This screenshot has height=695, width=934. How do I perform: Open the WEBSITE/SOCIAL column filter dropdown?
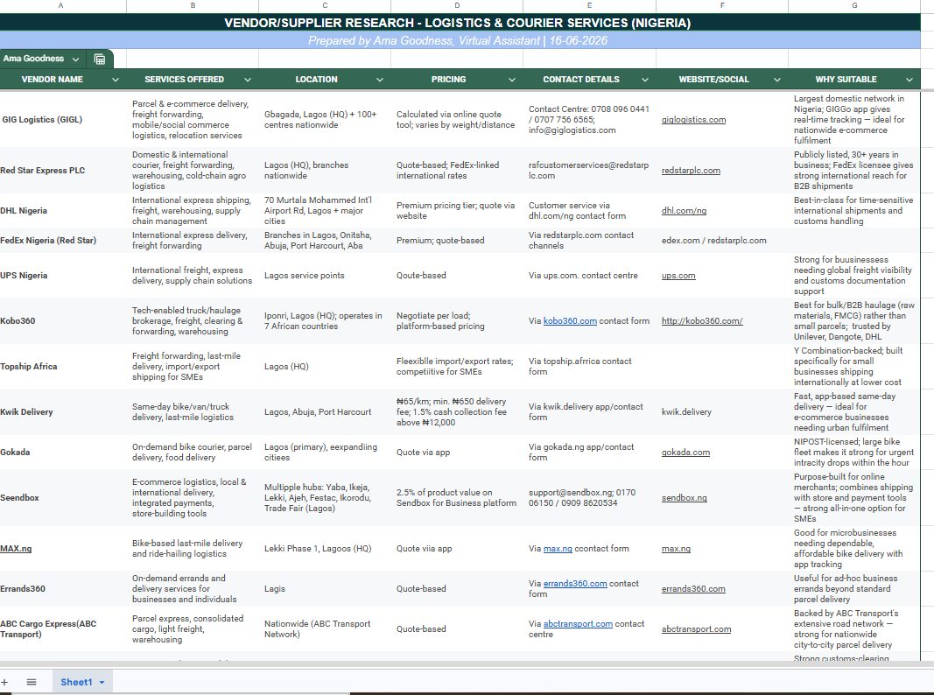[x=776, y=79]
